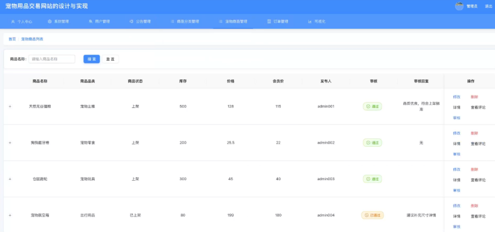Open 商品分类管理 navigation menu

185,22
